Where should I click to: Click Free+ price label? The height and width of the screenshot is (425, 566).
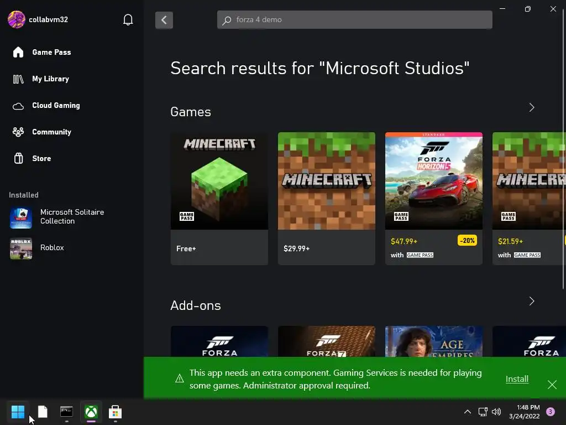[x=186, y=248]
